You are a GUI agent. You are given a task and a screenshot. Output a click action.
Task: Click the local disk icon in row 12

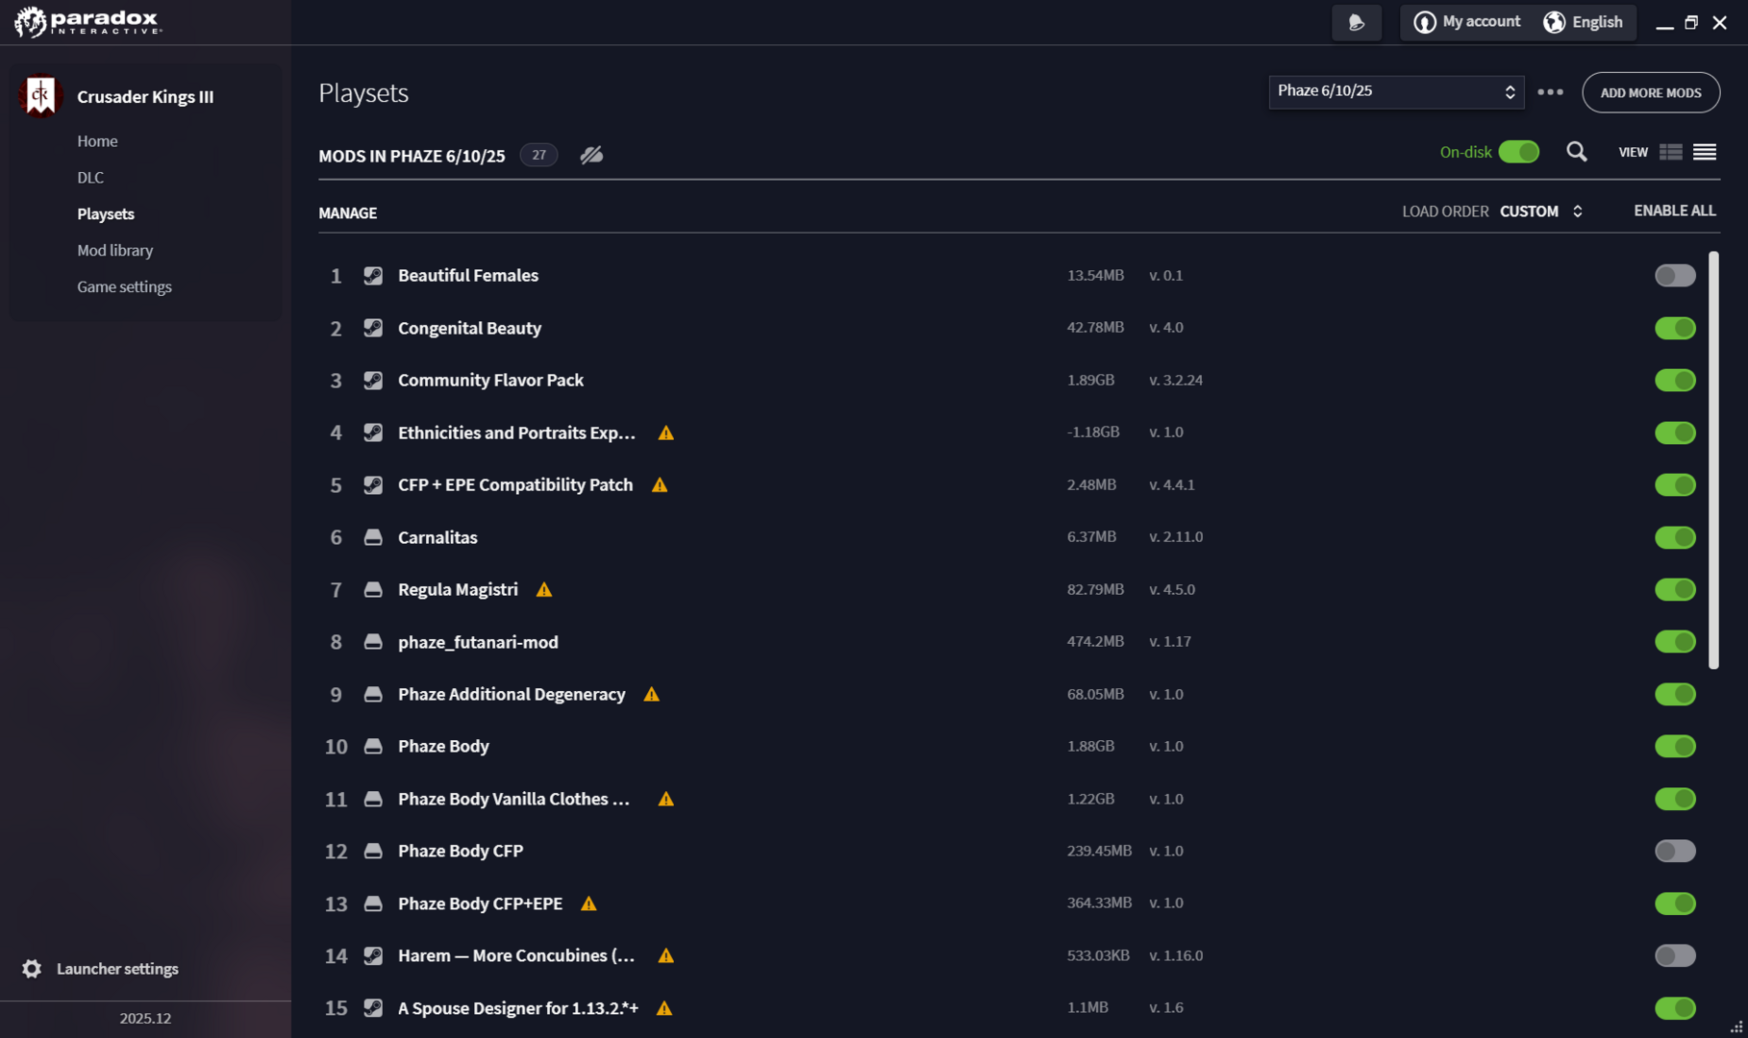click(373, 852)
